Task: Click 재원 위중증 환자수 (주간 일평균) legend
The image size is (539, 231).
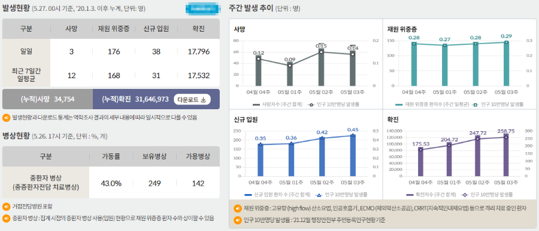Action: pos(432,104)
